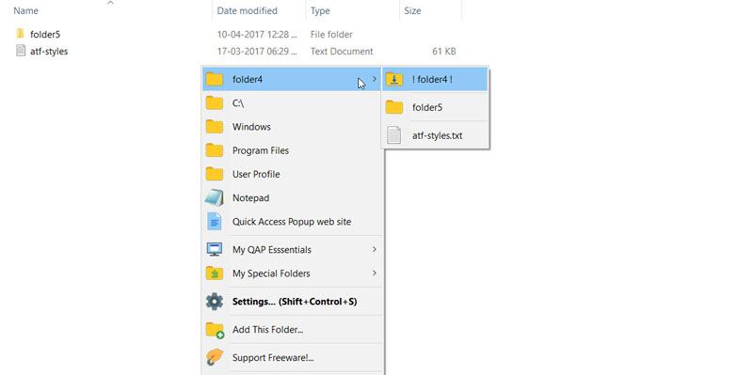The image size is (753, 375).
Task: Click the Quick Access Popup web site document icon
Action: point(215,222)
